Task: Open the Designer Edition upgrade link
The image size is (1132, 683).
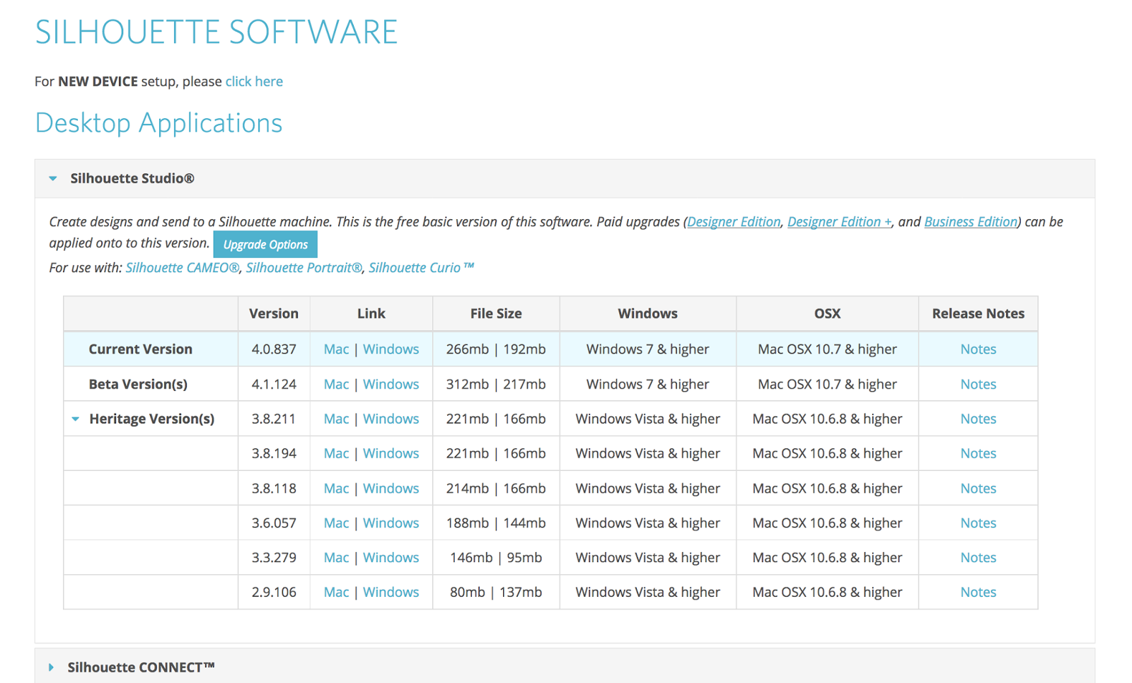Action: [x=733, y=221]
